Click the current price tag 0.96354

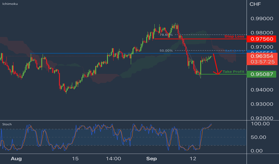pyautogui.click(x=262, y=56)
